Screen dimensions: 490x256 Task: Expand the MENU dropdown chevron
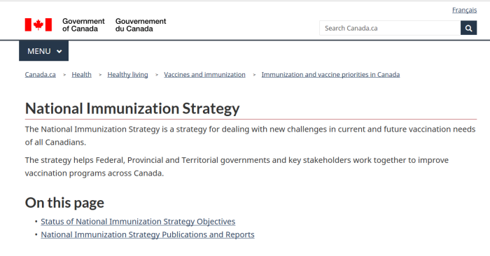(59, 51)
